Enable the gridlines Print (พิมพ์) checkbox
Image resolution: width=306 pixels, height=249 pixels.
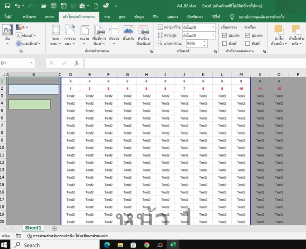coord(224,43)
